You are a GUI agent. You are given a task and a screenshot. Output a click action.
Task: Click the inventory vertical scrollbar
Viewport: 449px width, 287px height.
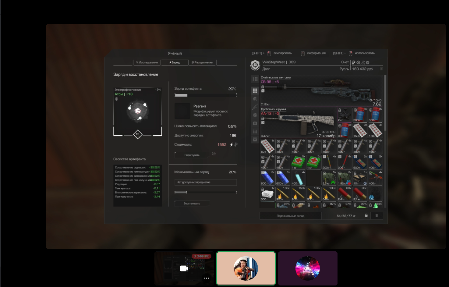(385, 104)
